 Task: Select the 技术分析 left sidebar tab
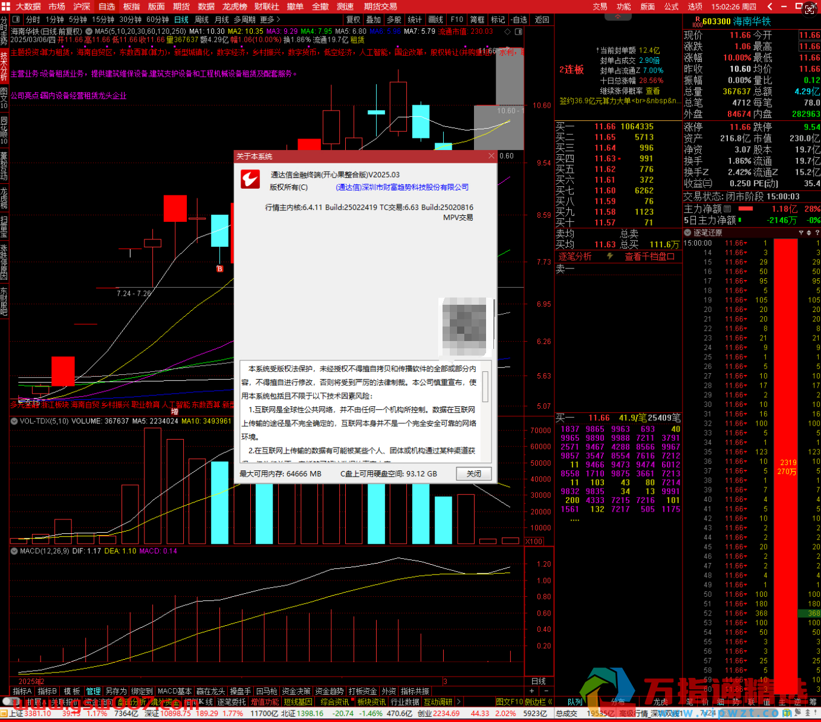pyautogui.click(x=4, y=65)
